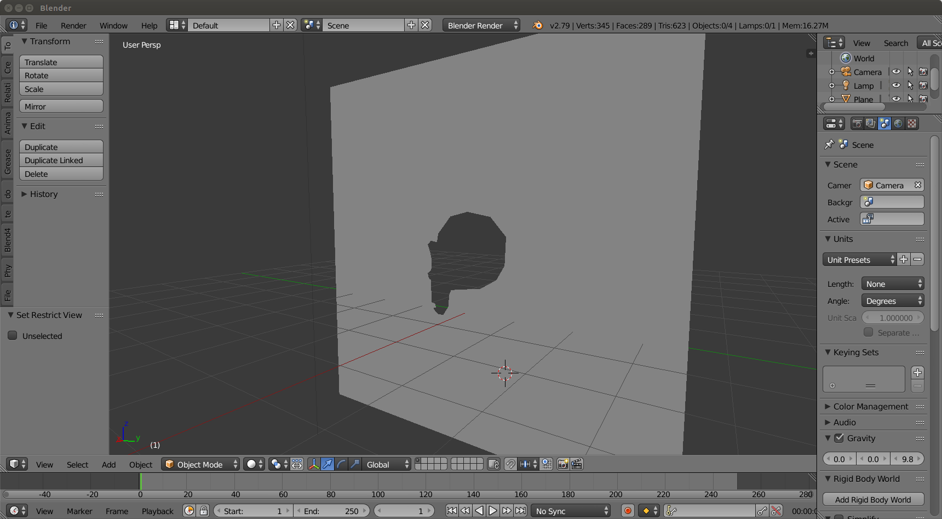Click the Mirror button
Viewport: 942px width, 519px height.
[61, 106]
